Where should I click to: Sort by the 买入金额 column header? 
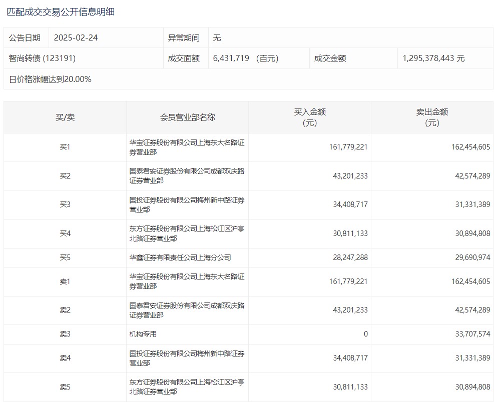(x=309, y=117)
